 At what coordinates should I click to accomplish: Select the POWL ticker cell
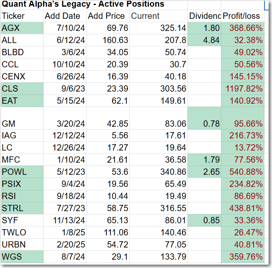coord(22,173)
